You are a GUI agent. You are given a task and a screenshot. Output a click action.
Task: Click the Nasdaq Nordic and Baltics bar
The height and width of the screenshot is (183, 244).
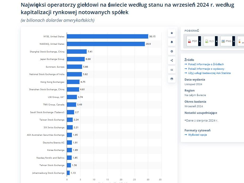[70, 158]
